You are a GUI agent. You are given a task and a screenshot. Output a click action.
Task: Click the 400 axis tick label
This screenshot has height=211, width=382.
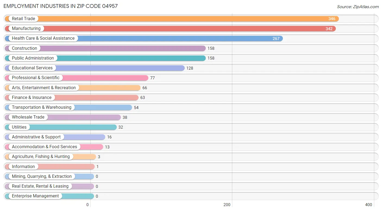(x=369, y=205)
